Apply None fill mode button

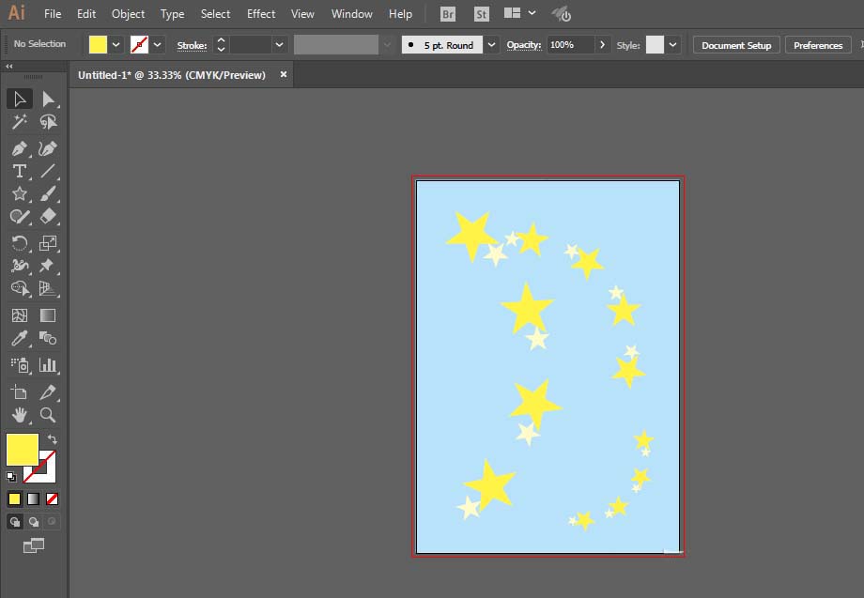pyautogui.click(x=52, y=498)
